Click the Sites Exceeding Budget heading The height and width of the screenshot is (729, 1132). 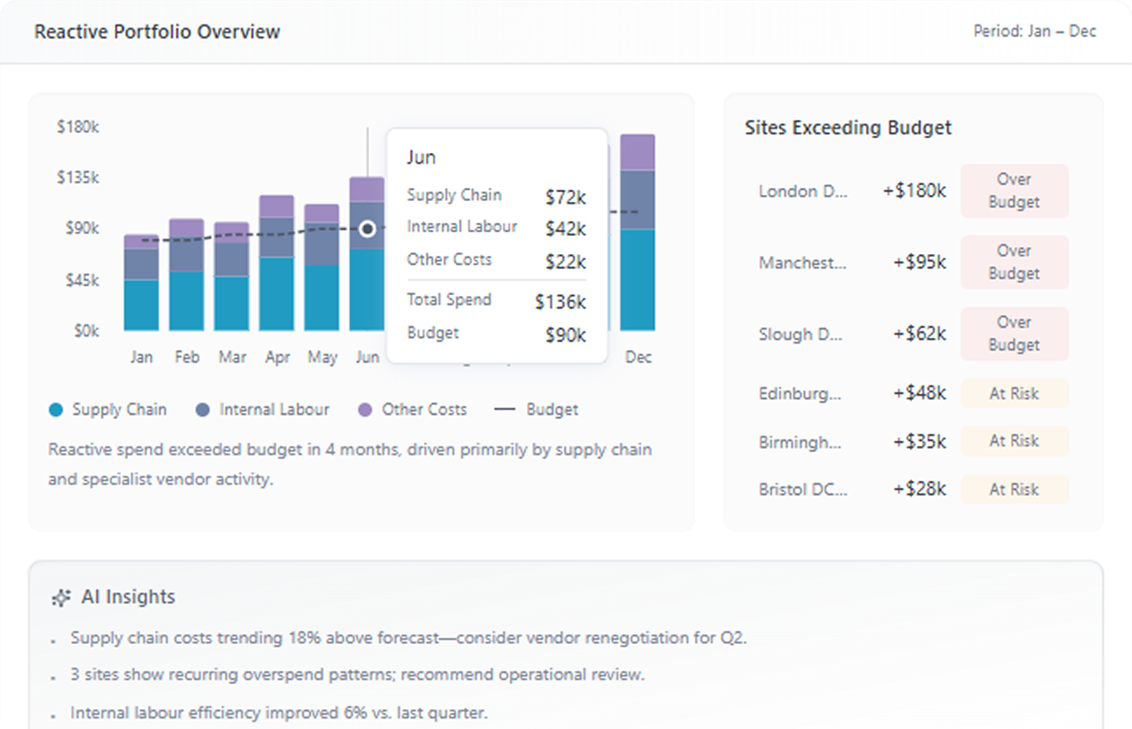(x=848, y=128)
